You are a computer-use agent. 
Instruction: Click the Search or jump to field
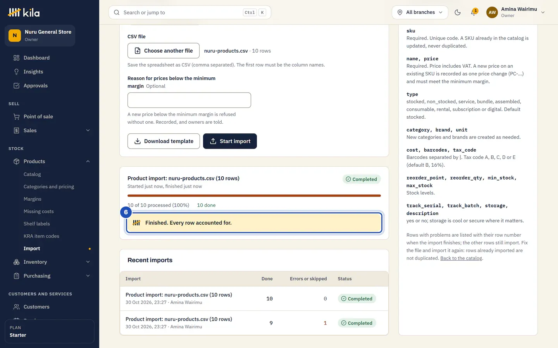[190, 12]
